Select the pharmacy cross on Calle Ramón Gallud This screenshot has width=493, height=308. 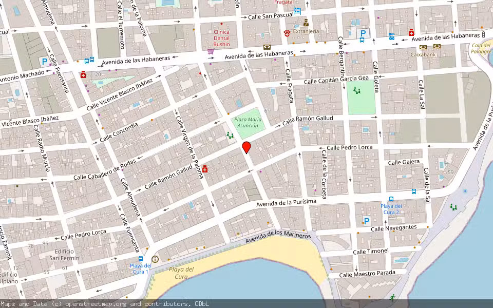pos(205,169)
